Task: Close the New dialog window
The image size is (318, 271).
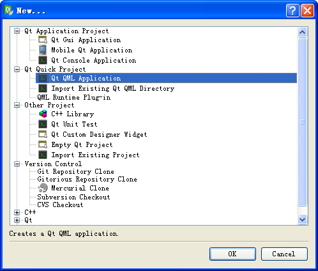Action: point(307,10)
